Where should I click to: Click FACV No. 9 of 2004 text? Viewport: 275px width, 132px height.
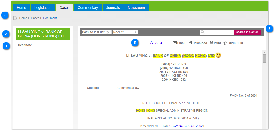click(244, 96)
